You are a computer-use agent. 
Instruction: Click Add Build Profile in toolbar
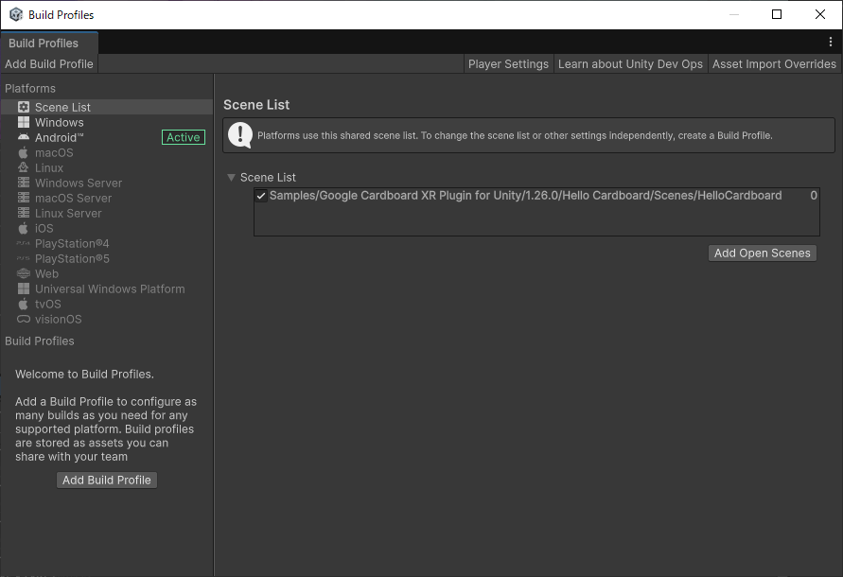click(x=49, y=64)
